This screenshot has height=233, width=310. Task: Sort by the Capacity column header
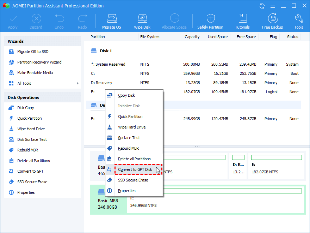[192, 37]
